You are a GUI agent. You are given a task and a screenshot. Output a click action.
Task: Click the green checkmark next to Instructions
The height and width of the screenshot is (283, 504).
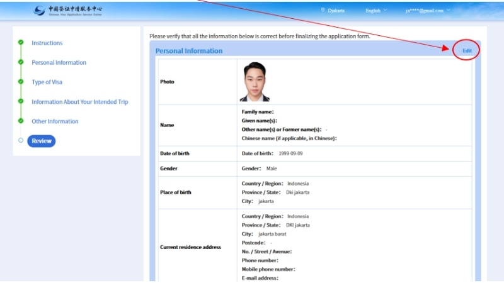[x=21, y=43]
